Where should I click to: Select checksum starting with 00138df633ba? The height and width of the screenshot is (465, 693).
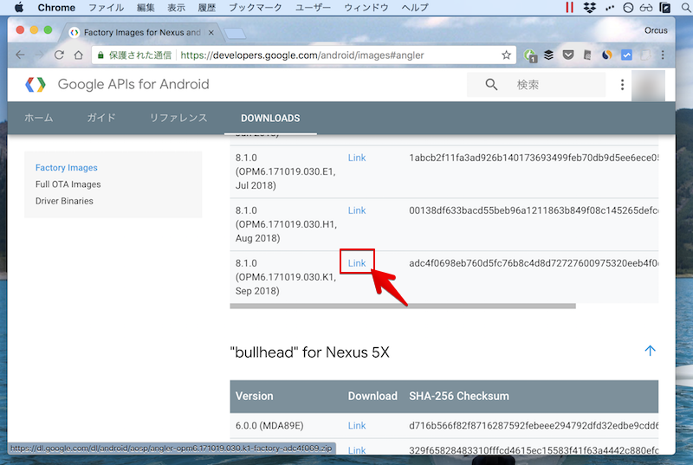click(x=534, y=210)
